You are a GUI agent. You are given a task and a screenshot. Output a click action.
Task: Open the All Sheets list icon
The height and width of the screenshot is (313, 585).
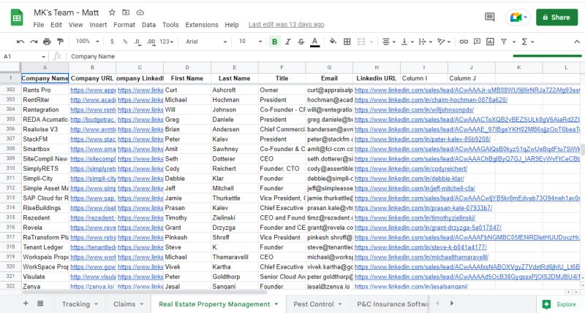40,304
